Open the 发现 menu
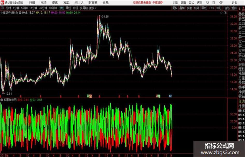 click(x=66, y=3)
